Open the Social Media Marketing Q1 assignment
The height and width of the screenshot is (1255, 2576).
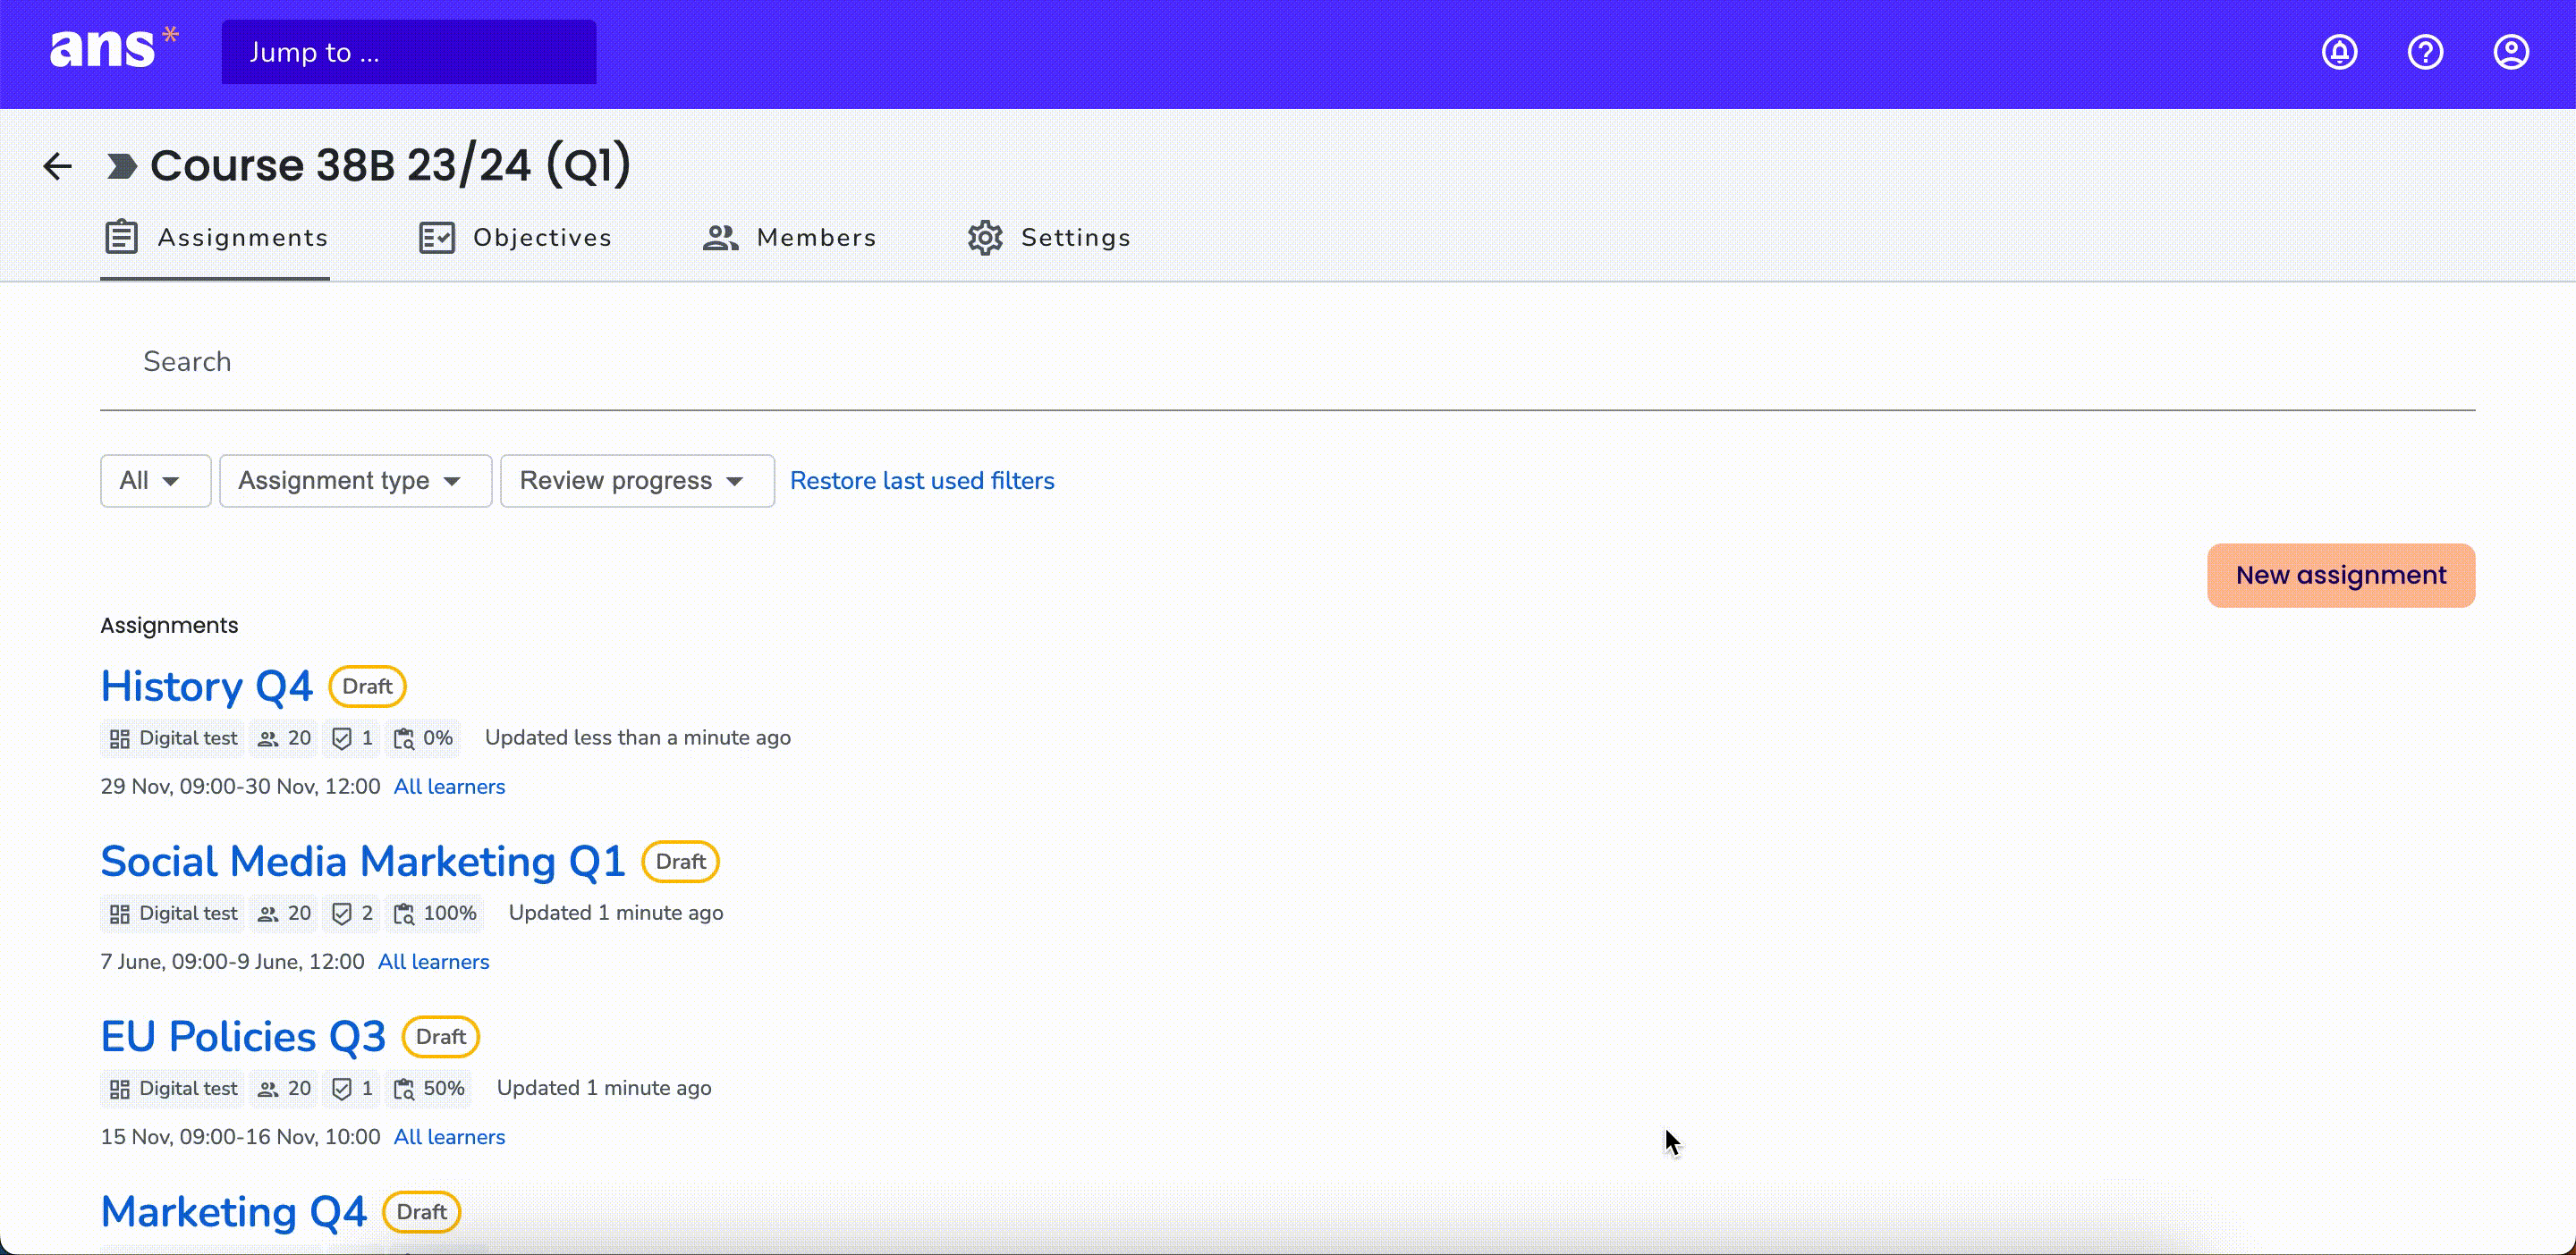click(x=363, y=862)
